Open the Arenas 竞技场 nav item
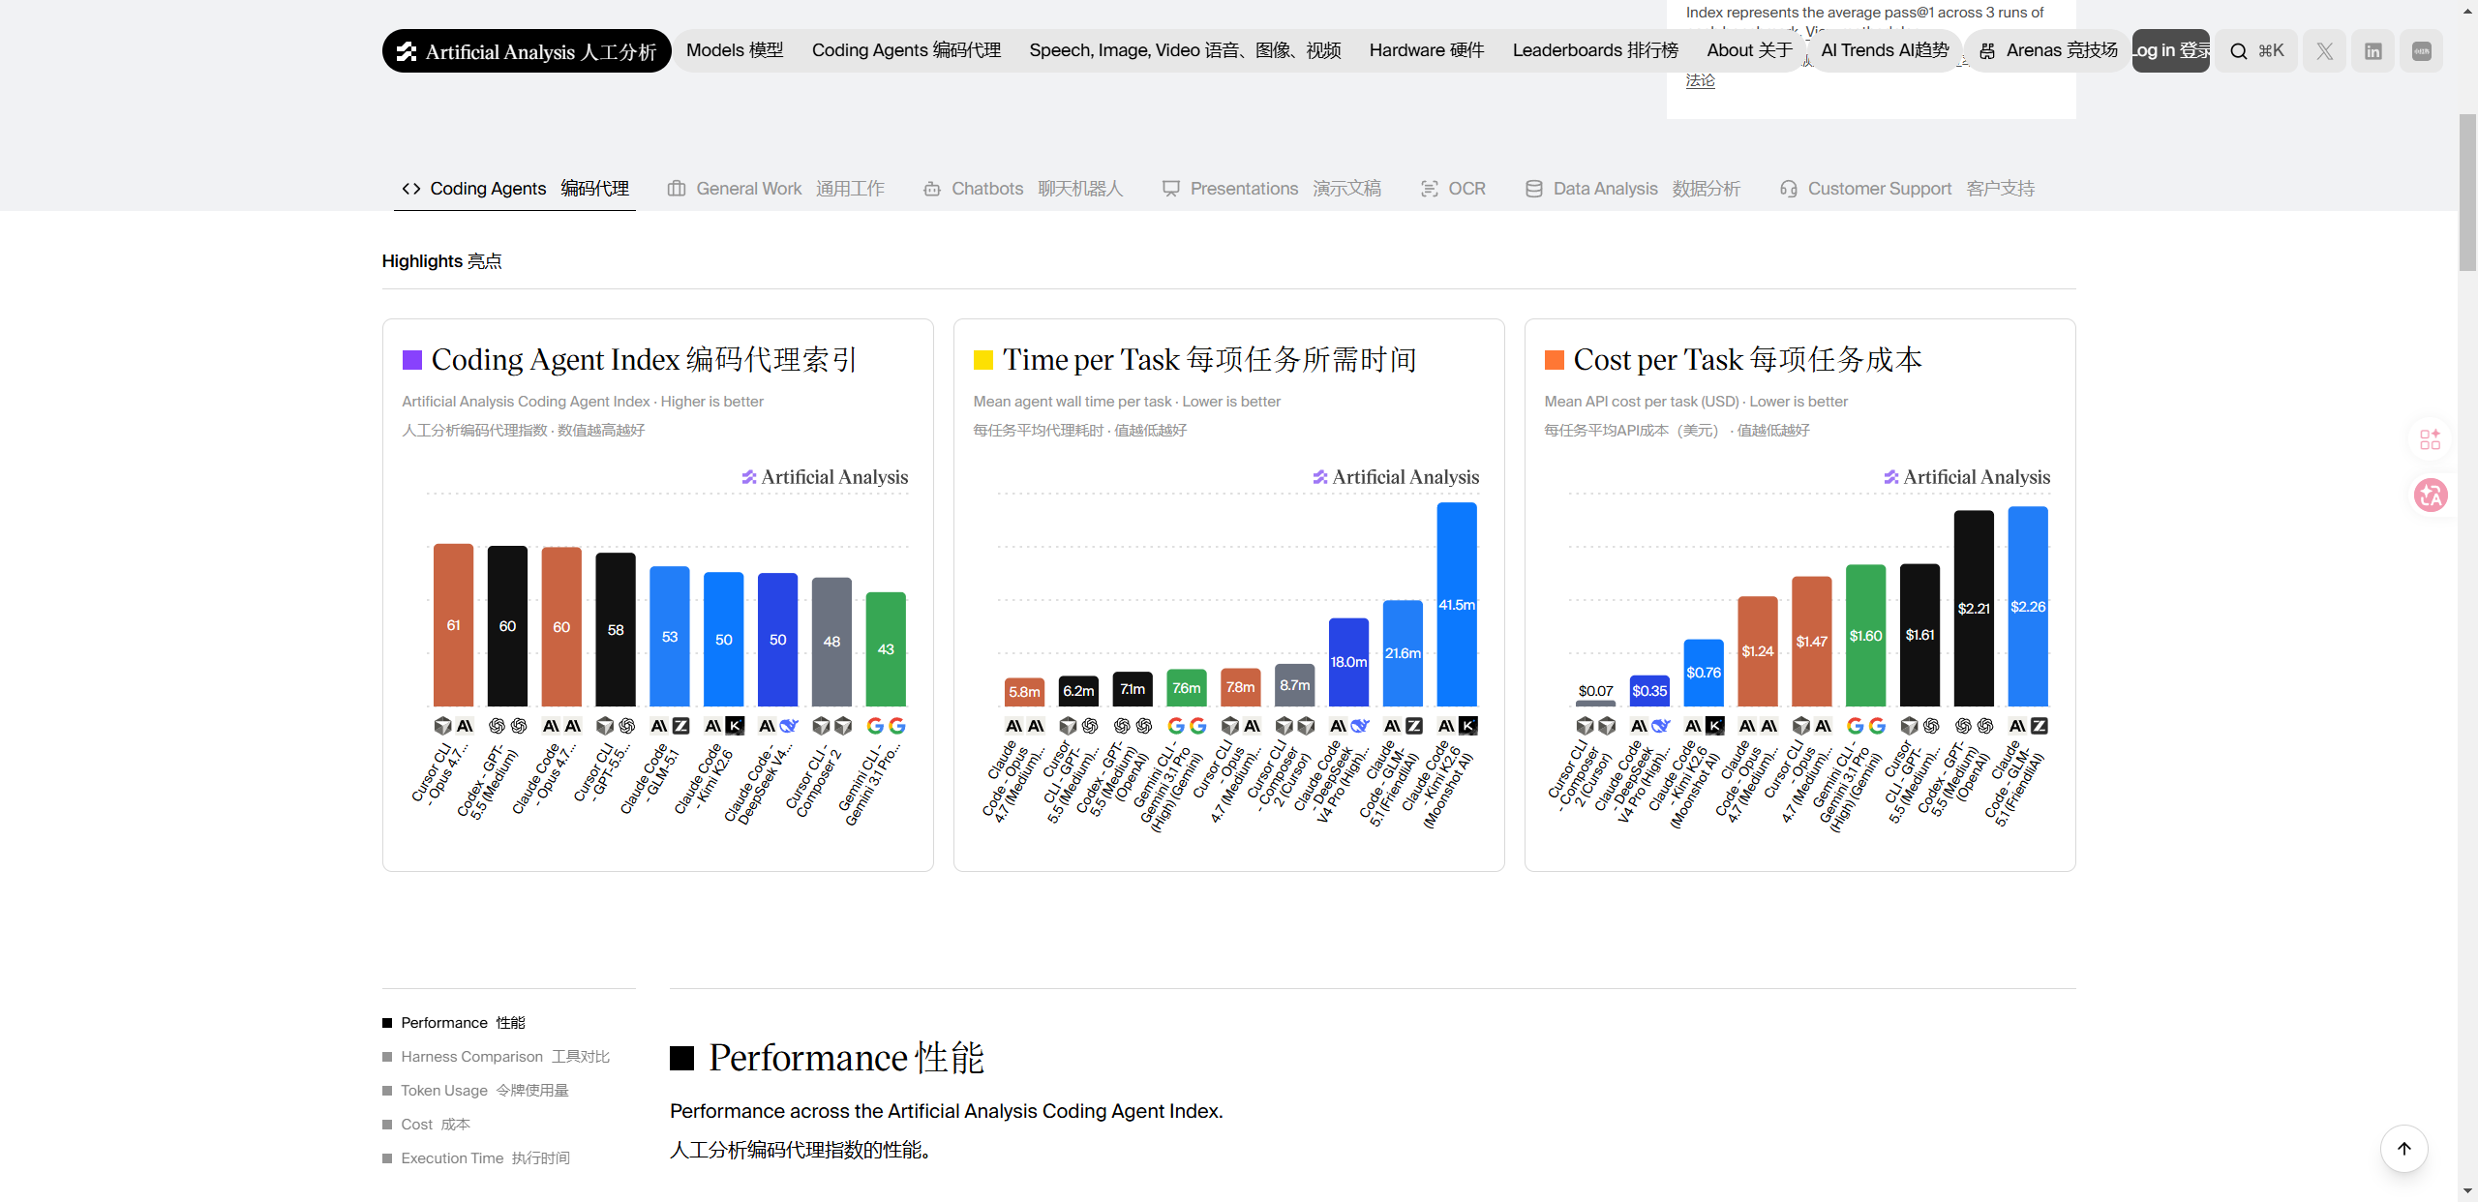The width and height of the screenshot is (2478, 1202). [x=2048, y=50]
